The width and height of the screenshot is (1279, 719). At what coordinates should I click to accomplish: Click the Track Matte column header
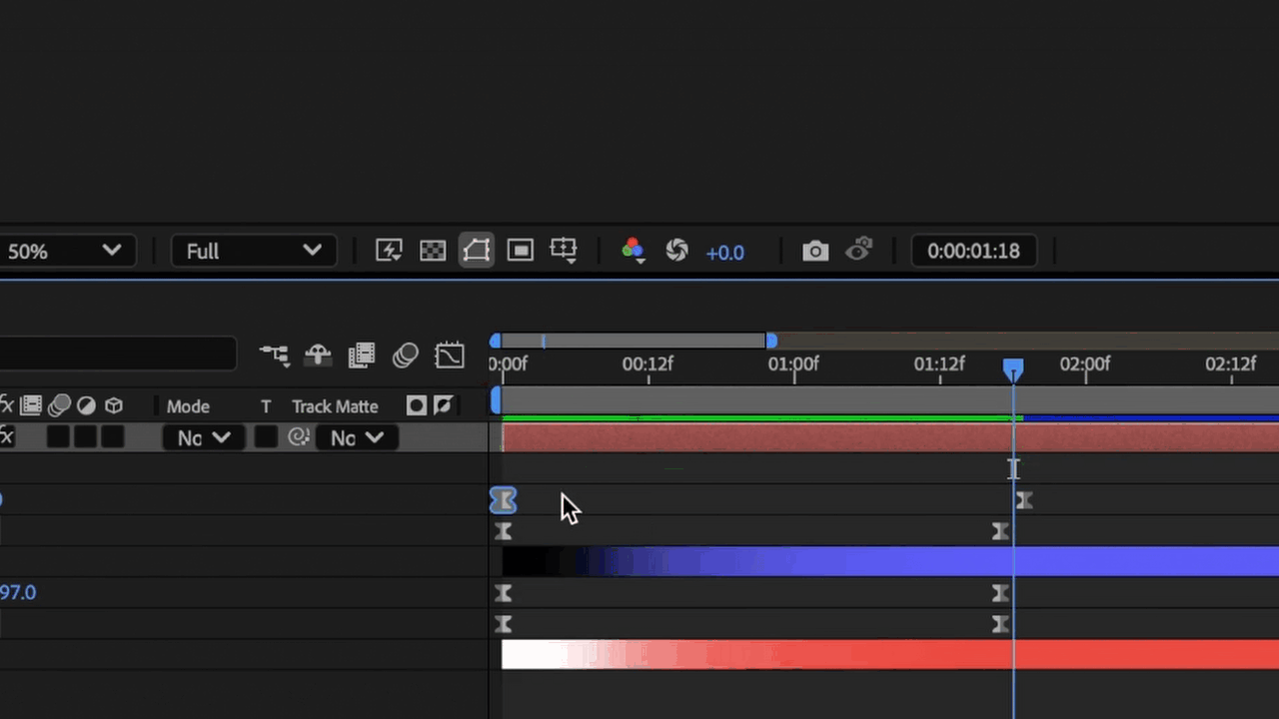[335, 406]
